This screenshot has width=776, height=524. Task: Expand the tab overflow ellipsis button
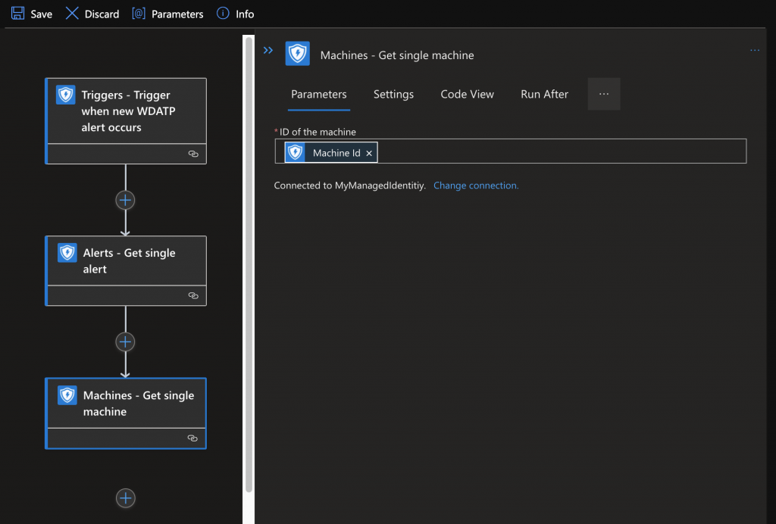pyautogui.click(x=604, y=94)
